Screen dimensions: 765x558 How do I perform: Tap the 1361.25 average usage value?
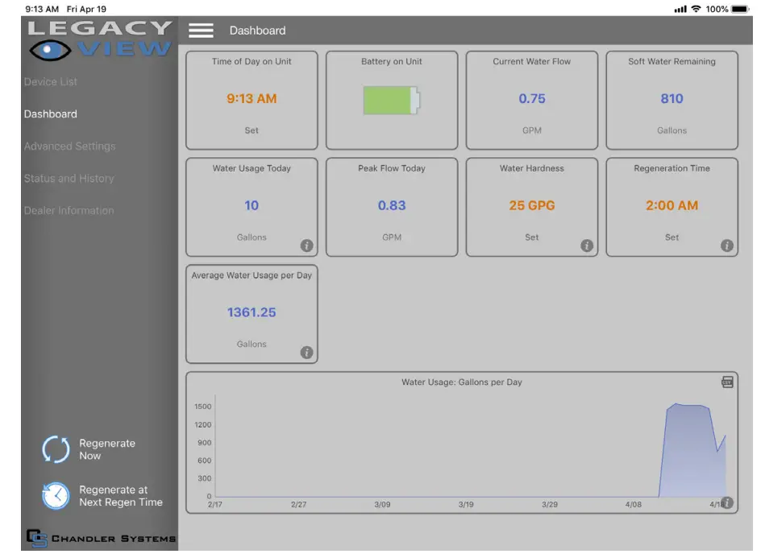tap(252, 312)
